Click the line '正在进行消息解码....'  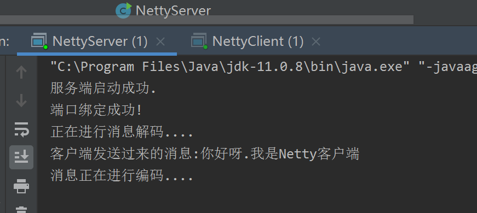click(x=122, y=132)
